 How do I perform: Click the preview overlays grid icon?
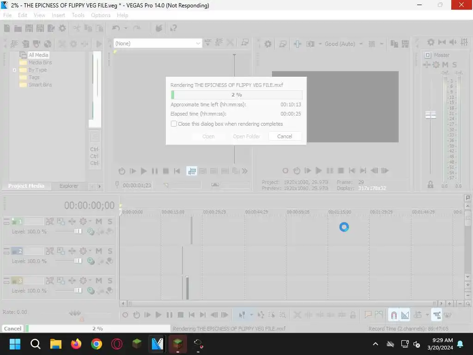pyautogui.click(x=372, y=44)
